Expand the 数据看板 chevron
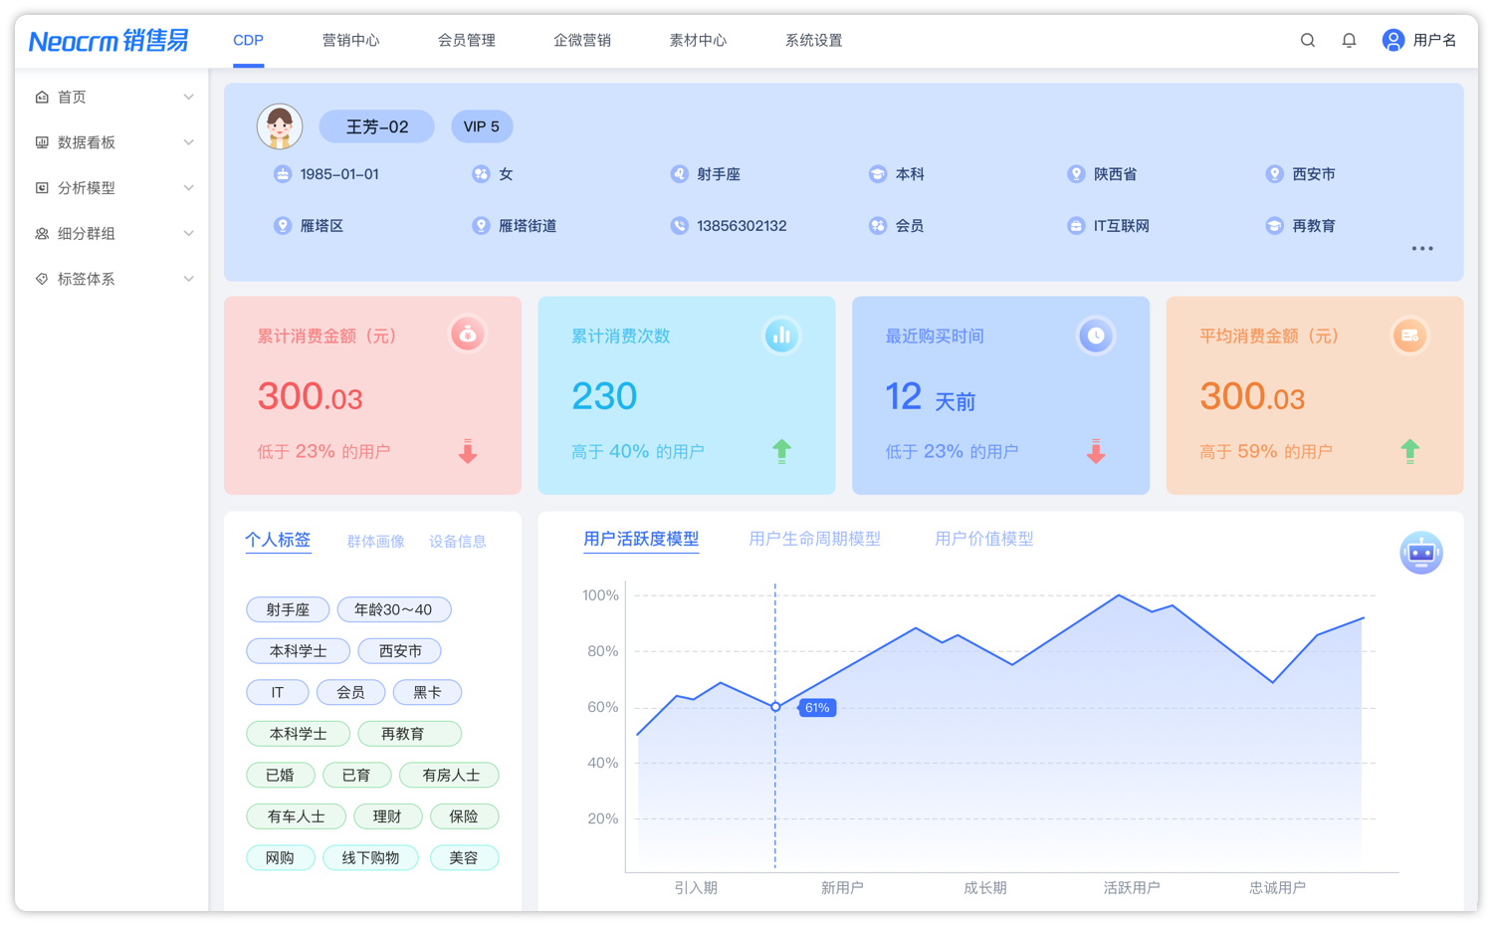This screenshot has height=926, width=1493. point(188,142)
